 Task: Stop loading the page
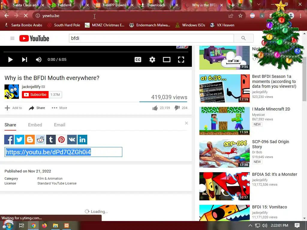(x=26, y=16)
